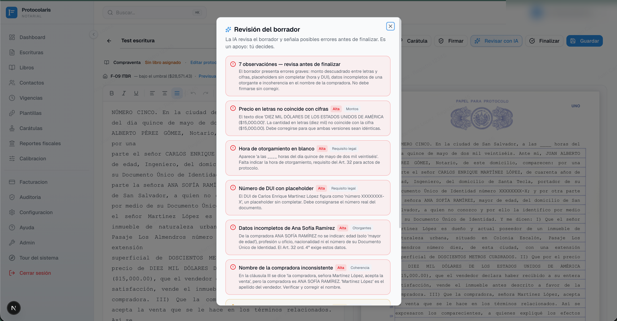Image resolution: width=617 pixels, height=321 pixels.
Task: Click the Sin libro asignado label
Action: click(x=163, y=63)
